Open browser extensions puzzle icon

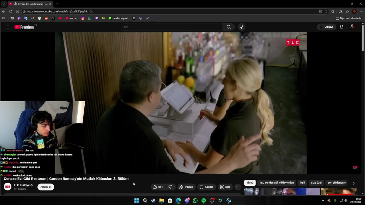(x=333, y=11)
